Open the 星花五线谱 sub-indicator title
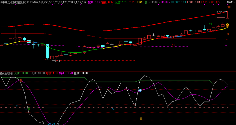Viewport: 236px width, 125px height. tap(6, 73)
